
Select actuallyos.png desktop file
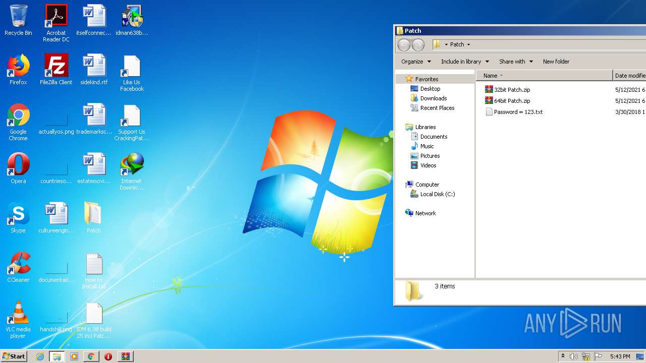point(56,123)
